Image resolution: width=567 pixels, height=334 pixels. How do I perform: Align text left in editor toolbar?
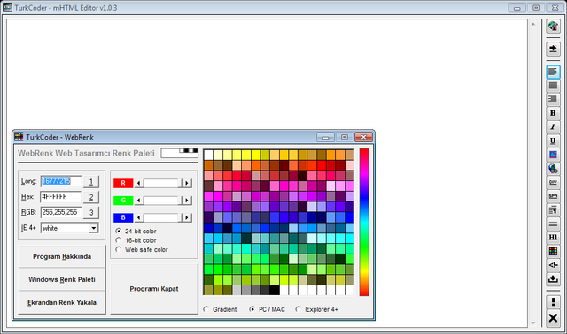pos(553,72)
